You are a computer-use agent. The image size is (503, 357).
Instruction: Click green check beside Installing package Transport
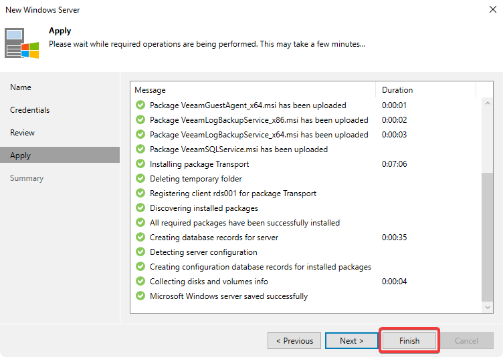pyautogui.click(x=140, y=164)
